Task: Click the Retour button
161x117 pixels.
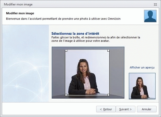Action: 106,109
